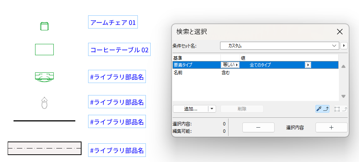Select the thick black line element
The height and width of the screenshot is (162, 359).
coord(44,121)
